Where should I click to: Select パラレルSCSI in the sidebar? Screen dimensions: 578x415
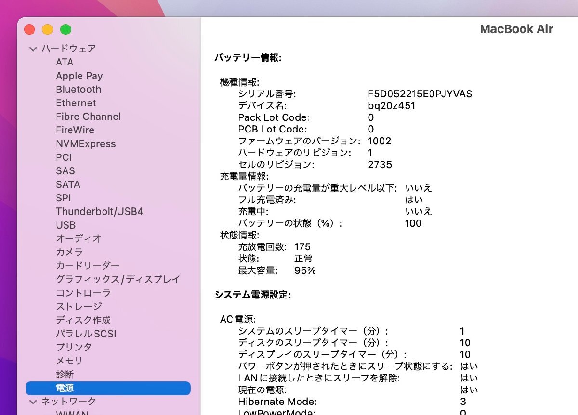86,334
